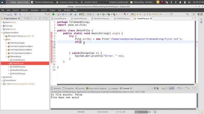Screen dimensions: 204x114
Task: Click the New file toolbar icon
Action: tap(3, 14)
